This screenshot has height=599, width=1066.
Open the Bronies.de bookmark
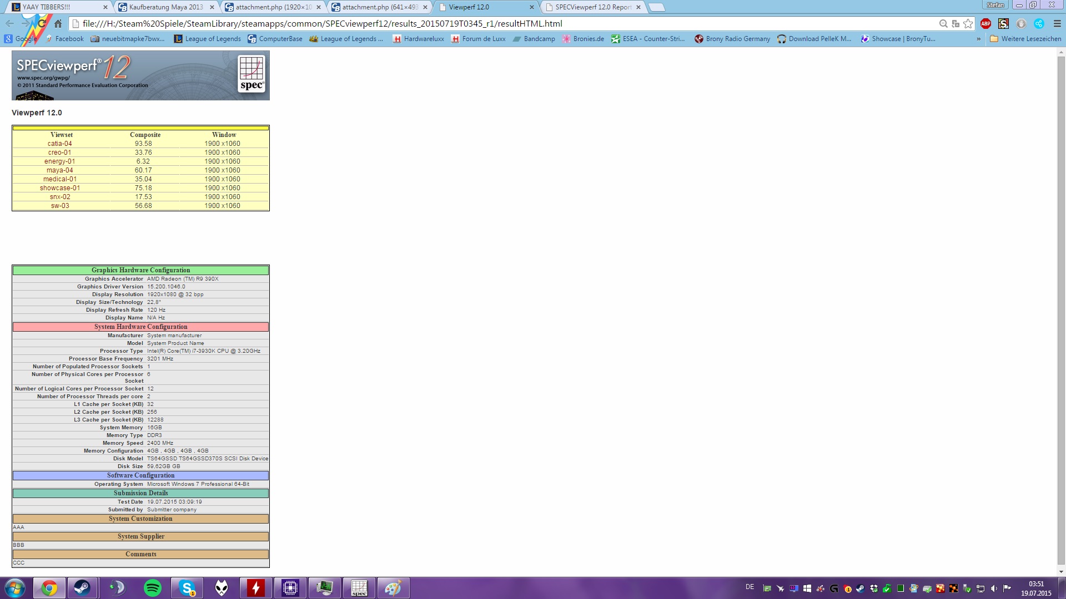tap(583, 39)
